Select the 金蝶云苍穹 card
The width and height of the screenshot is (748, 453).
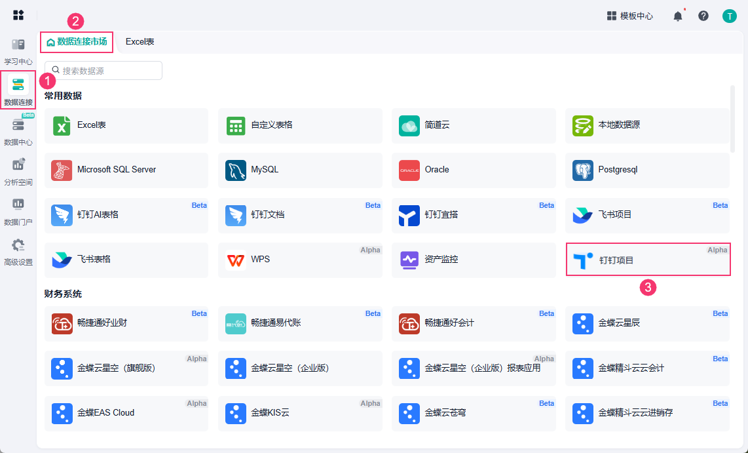coord(474,414)
